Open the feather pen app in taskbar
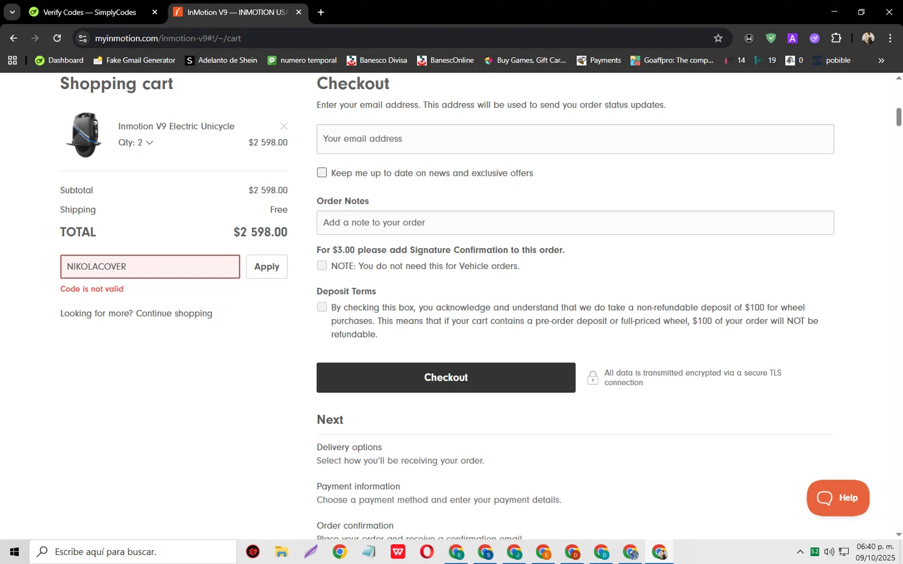Screen dimensions: 903x564 311,551
